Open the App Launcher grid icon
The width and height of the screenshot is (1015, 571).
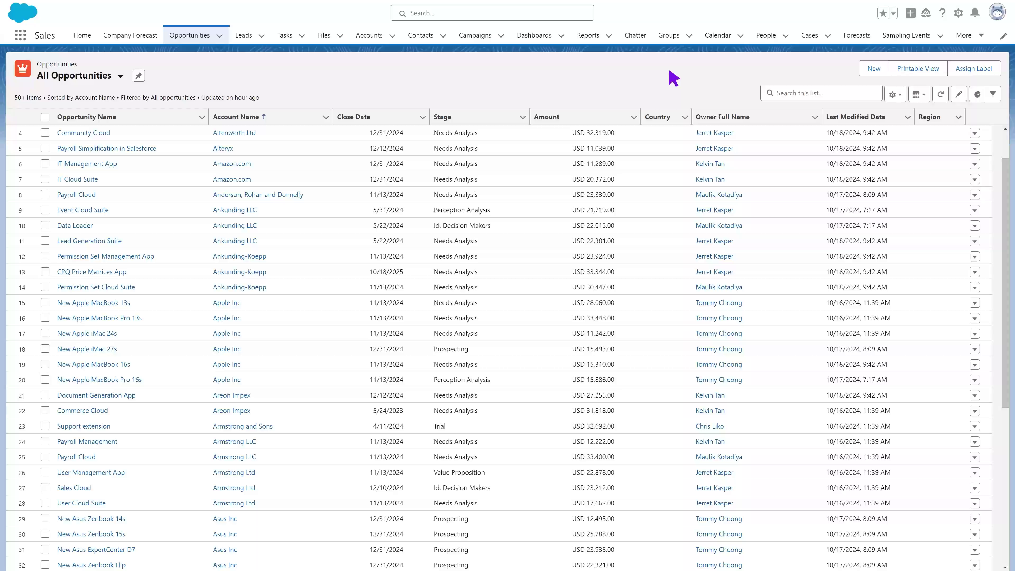(20, 35)
